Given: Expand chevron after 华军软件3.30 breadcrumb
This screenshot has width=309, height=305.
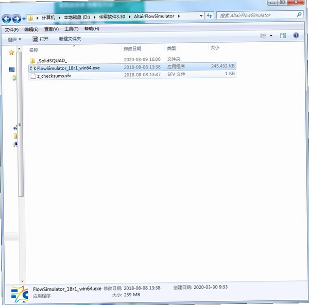Looking at the screenshot, I should 130,16.
